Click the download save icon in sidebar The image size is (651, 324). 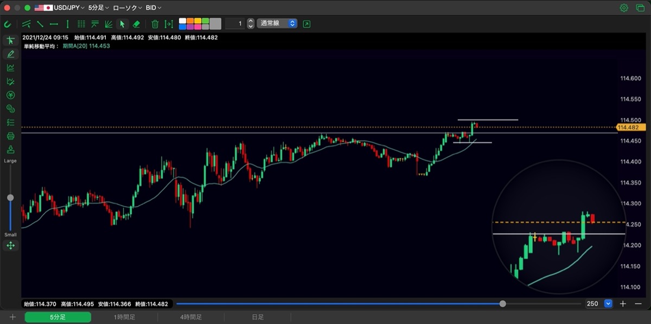tap(10, 149)
